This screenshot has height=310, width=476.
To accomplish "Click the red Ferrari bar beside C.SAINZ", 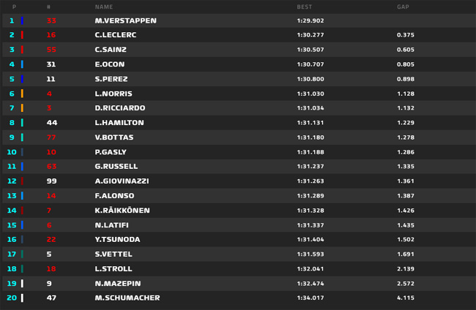I will pos(22,50).
